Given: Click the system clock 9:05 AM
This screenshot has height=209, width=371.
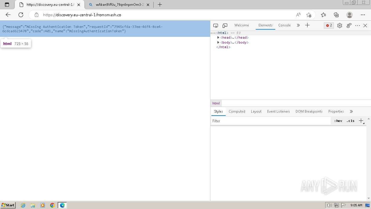Looking at the screenshot, I should click(356, 205).
